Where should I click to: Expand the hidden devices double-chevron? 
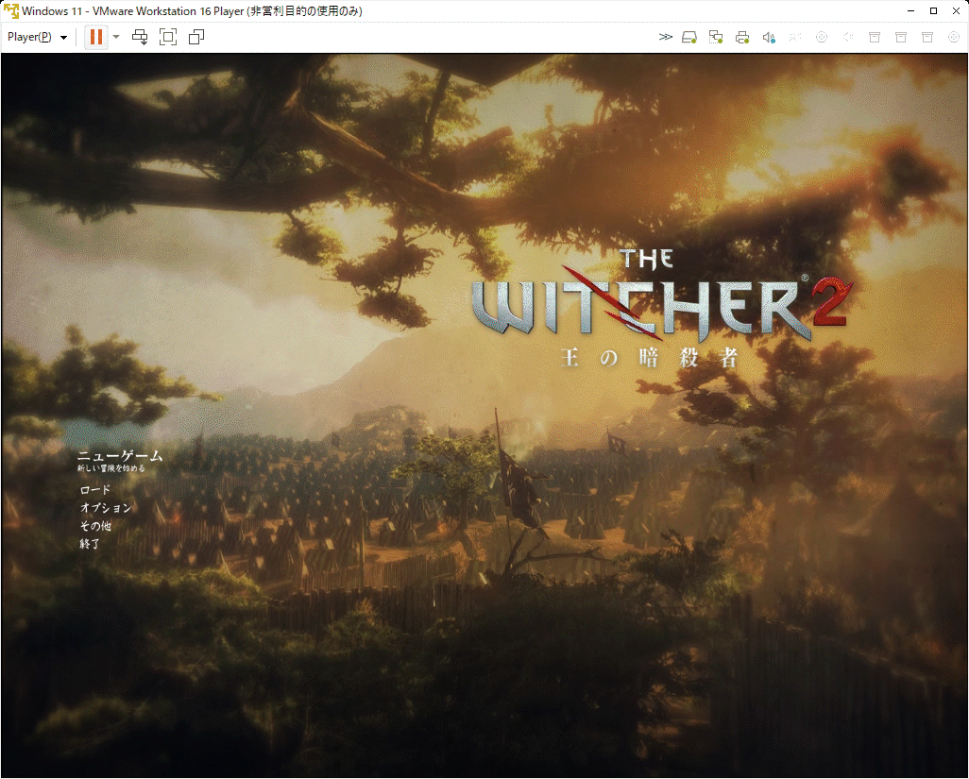click(x=666, y=37)
